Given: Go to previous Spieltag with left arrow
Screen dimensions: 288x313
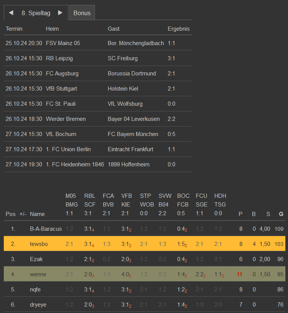Looking at the screenshot, I should 11,13.
